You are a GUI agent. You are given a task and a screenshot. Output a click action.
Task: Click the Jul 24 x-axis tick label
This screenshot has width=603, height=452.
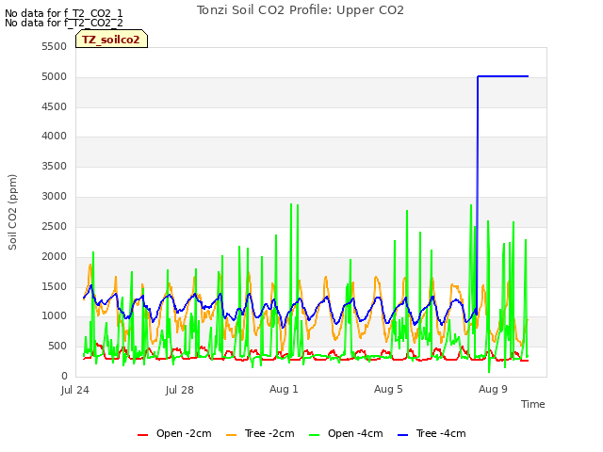tap(75, 390)
